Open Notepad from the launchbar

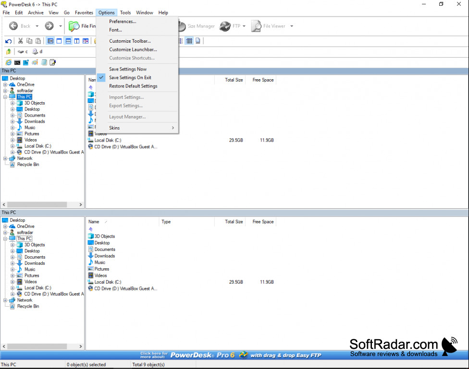click(x=44, y=62)
